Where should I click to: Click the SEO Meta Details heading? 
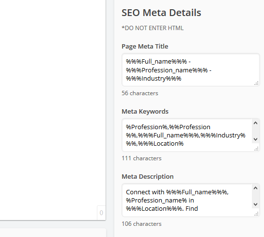[x=161, y=13]
